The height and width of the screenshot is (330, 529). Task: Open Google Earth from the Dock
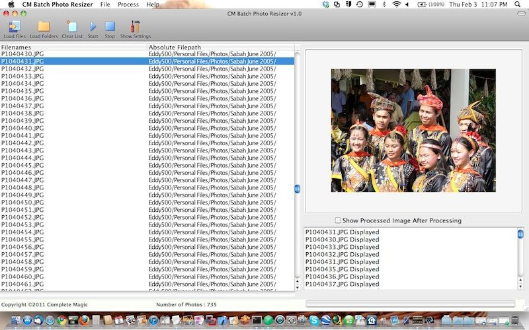coord(325,320)
